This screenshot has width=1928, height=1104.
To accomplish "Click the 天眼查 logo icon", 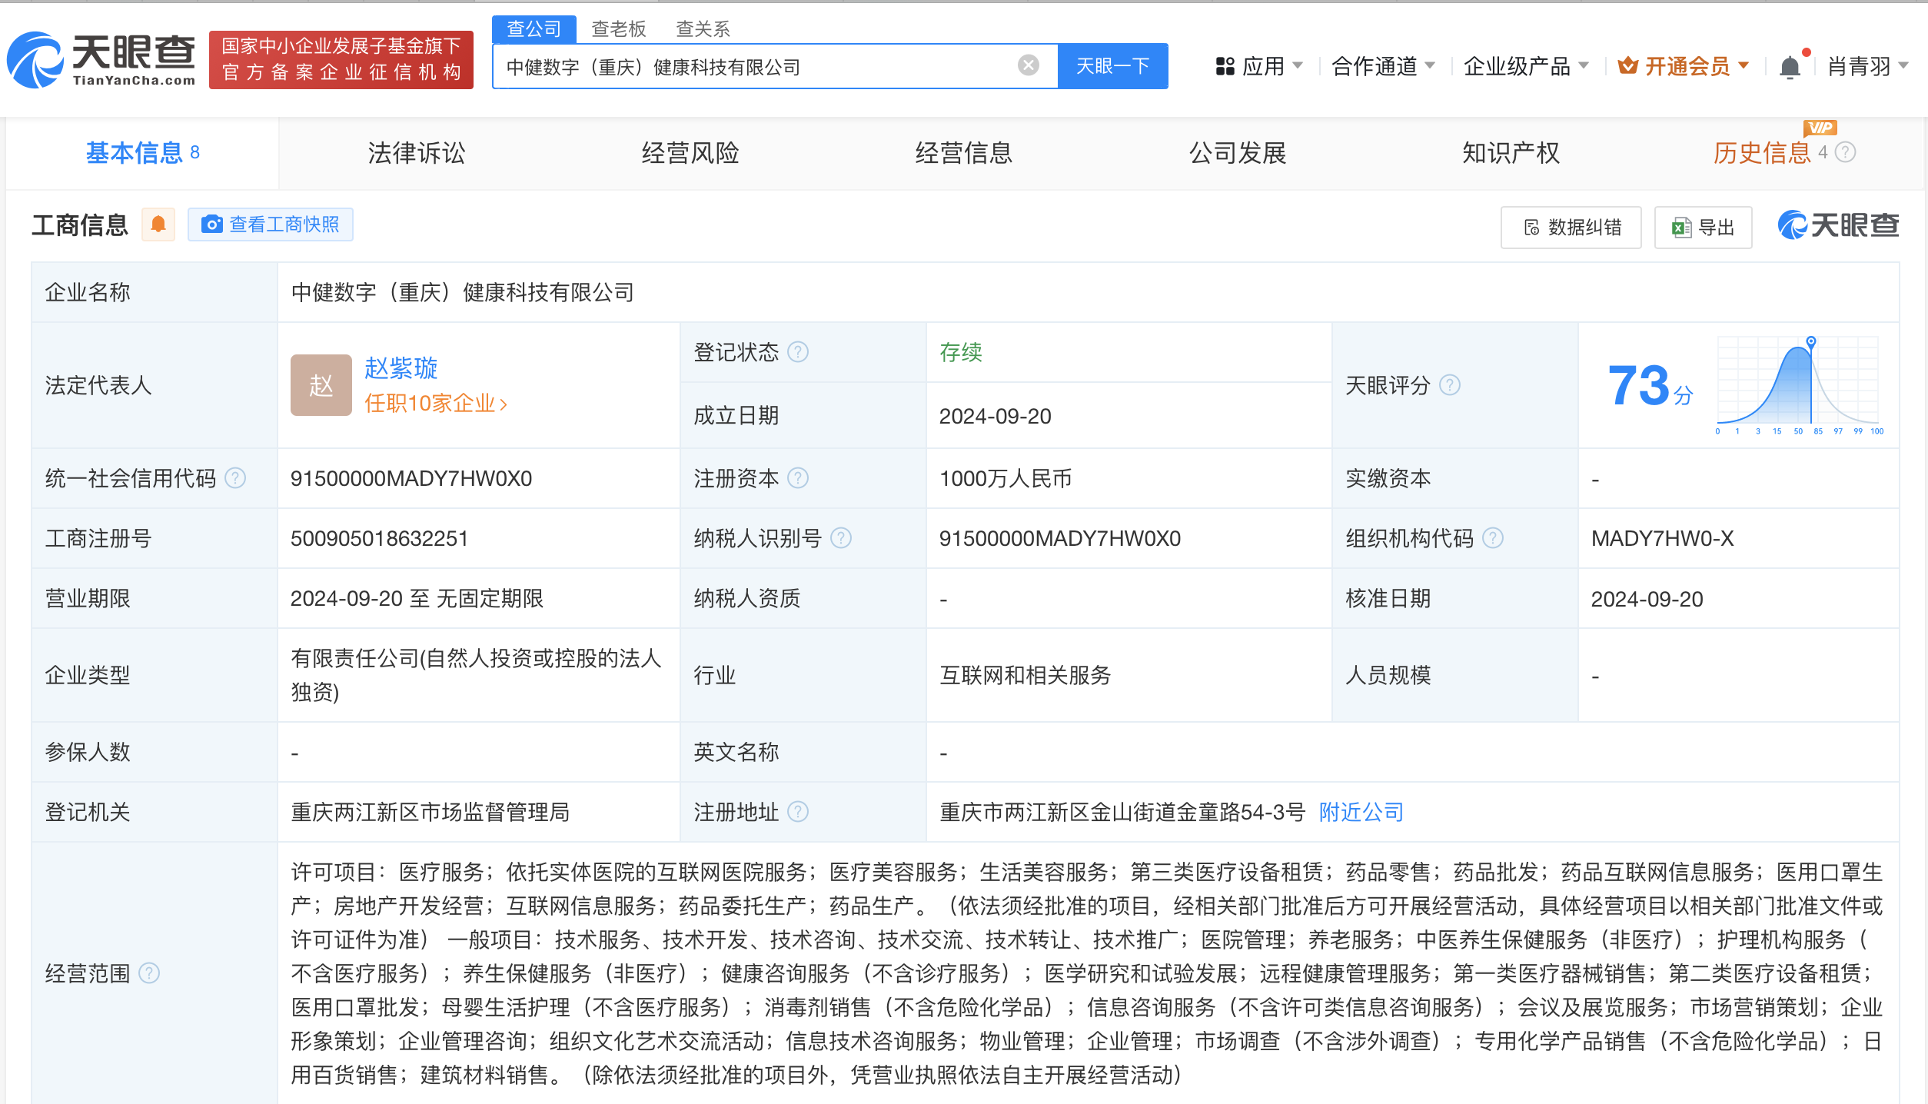I will 37,60.
